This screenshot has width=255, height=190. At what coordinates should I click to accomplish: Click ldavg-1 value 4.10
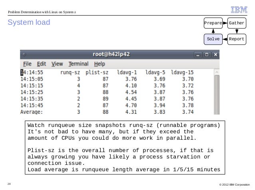(x=131, y=85)
